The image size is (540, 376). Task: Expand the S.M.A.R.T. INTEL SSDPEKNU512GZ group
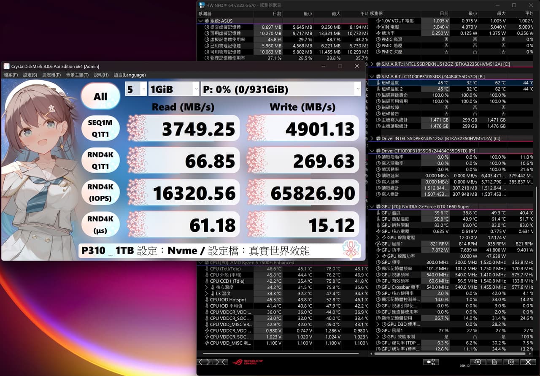click(x=372, y=64)
